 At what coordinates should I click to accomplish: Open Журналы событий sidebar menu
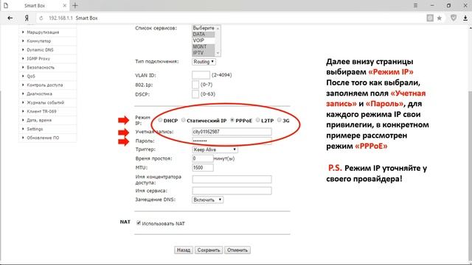45,102
